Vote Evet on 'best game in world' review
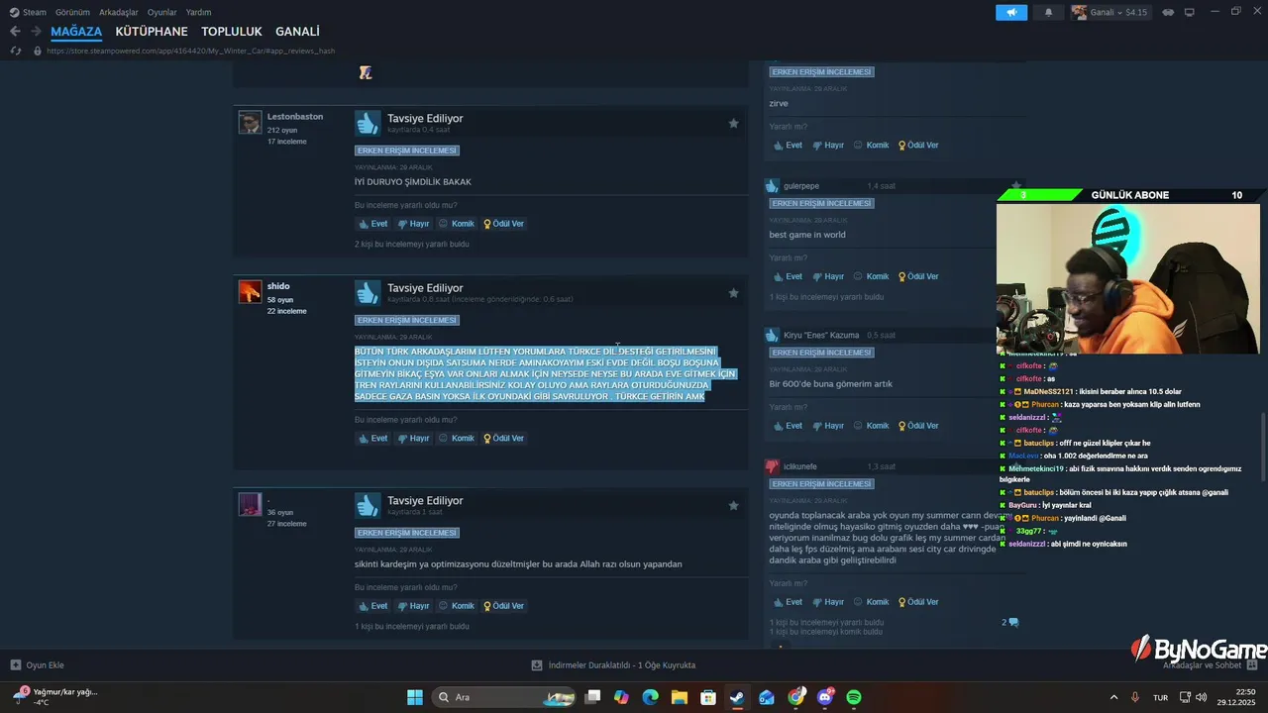The image size is (1268, 713). point(789,277)
